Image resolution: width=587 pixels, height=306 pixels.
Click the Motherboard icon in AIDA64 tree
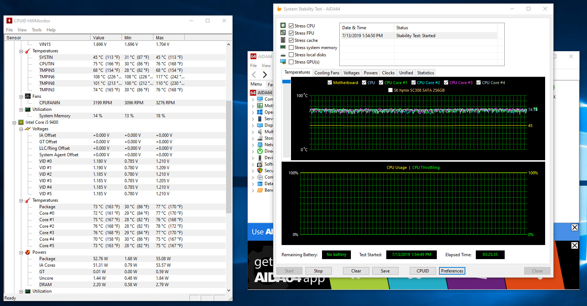[x=260, y=106]
